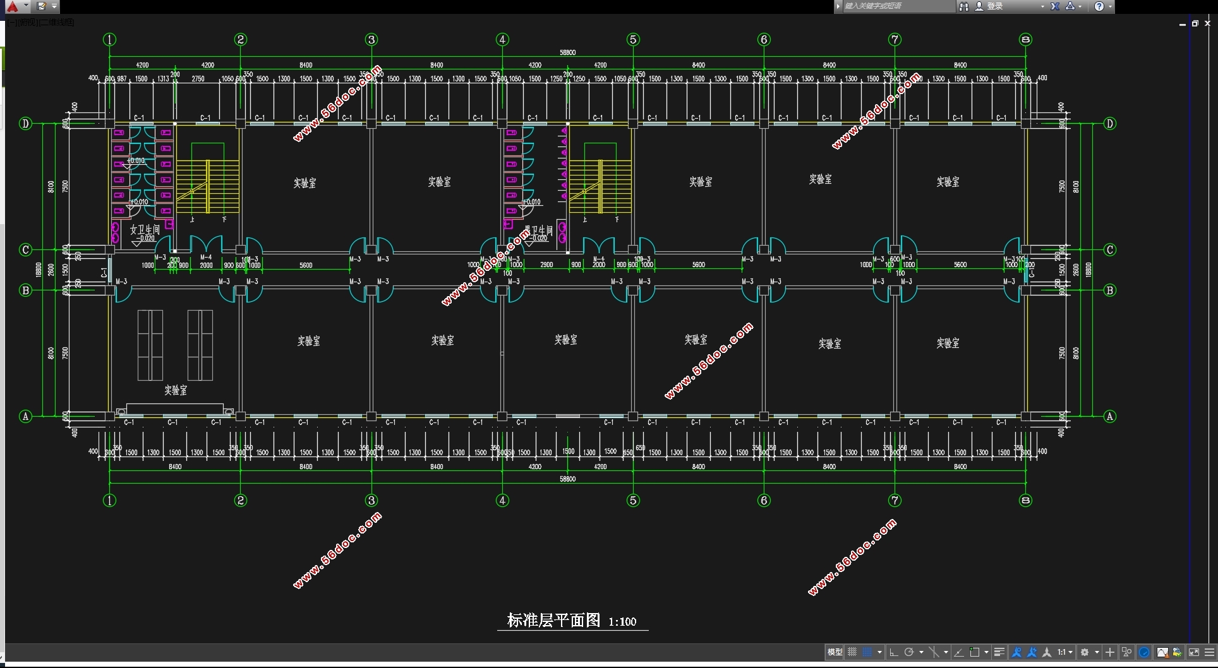Click the workspace switching gear icon
This screenshot has width=1218, height=668.
[x=1085, y=652]
